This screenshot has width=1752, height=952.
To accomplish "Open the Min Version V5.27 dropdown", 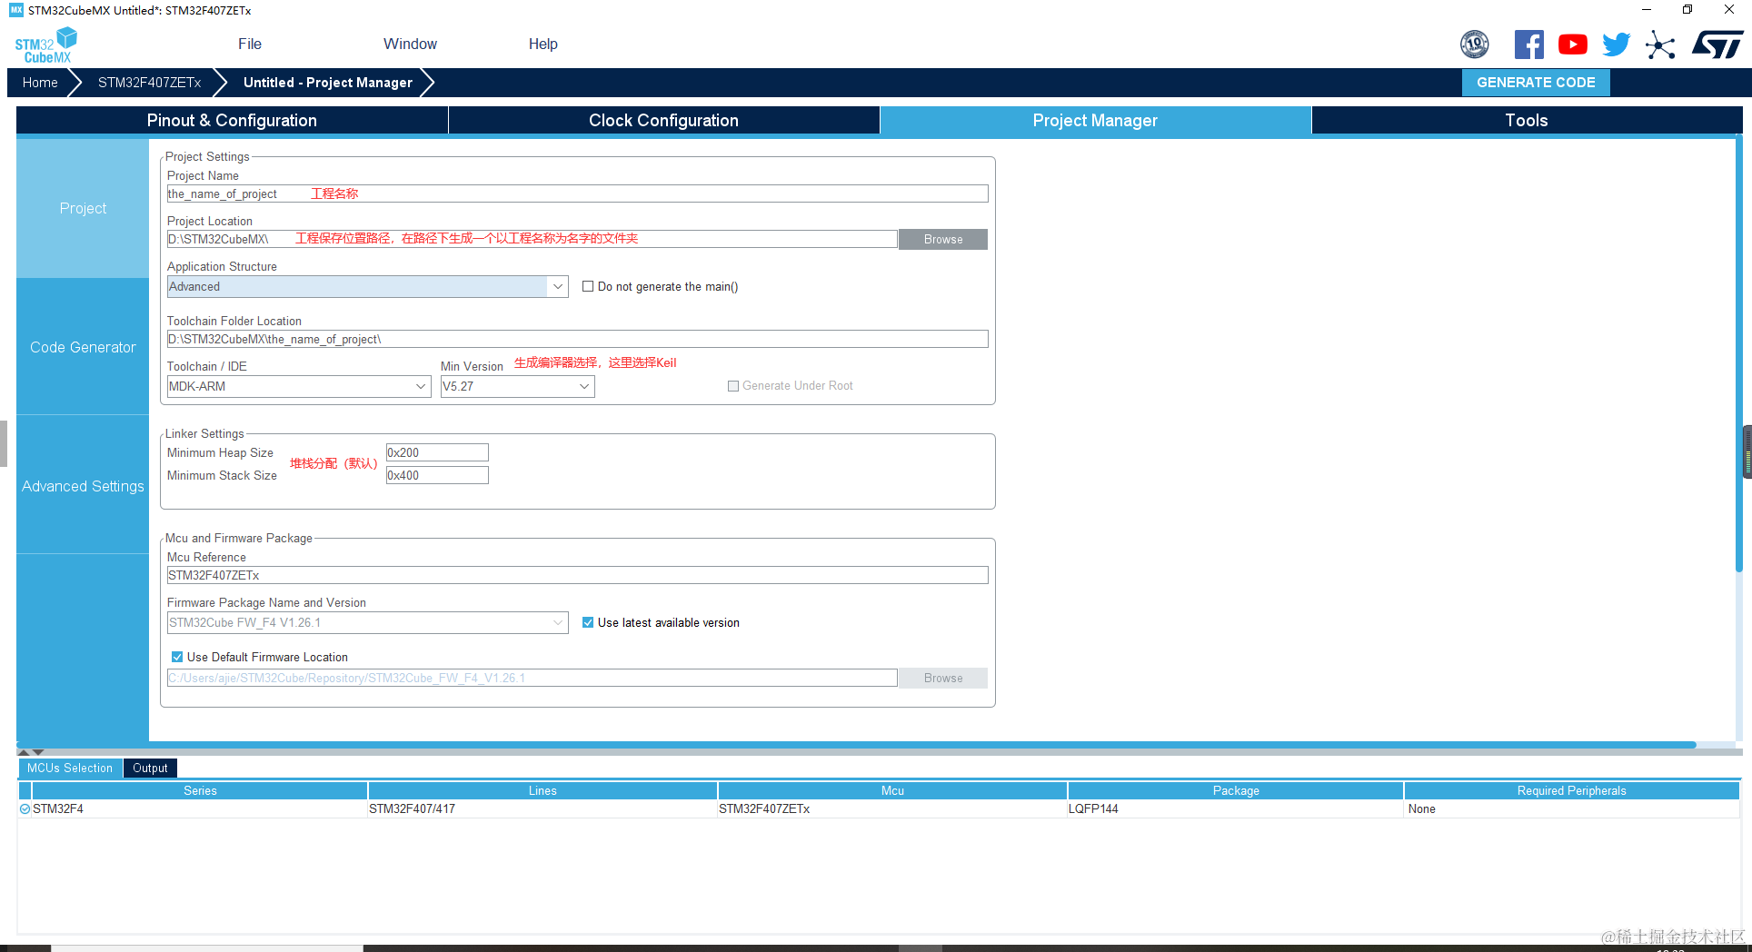I will coord(517,386).
